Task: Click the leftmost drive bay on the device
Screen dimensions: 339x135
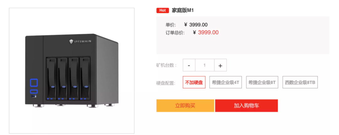Action: (x=51, y=79)
